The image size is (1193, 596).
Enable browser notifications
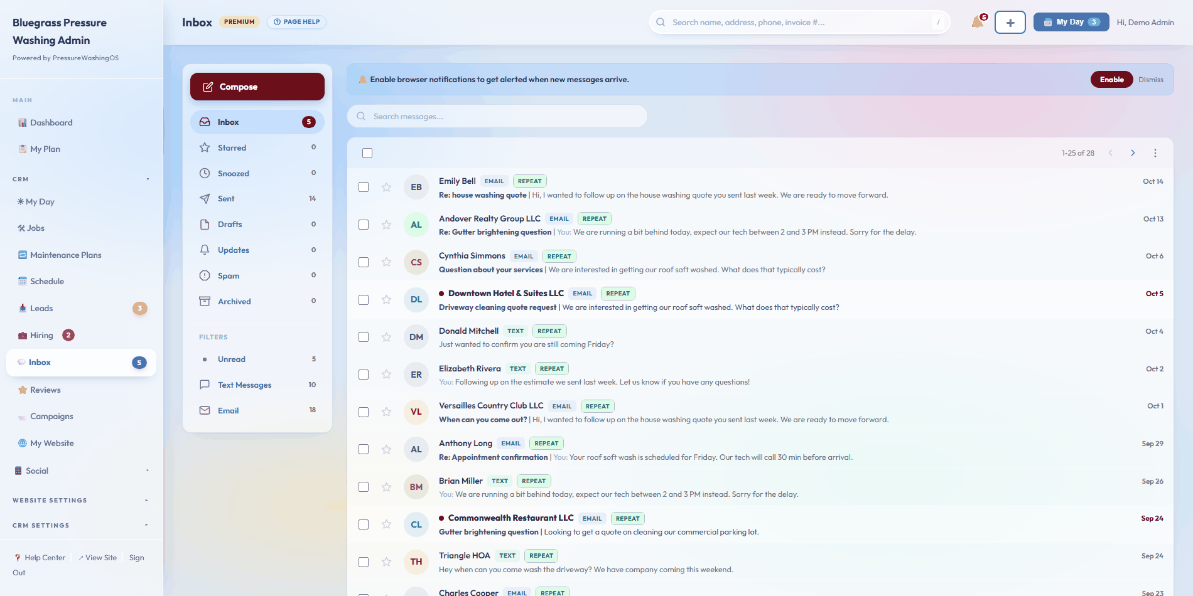point(1111,80)
